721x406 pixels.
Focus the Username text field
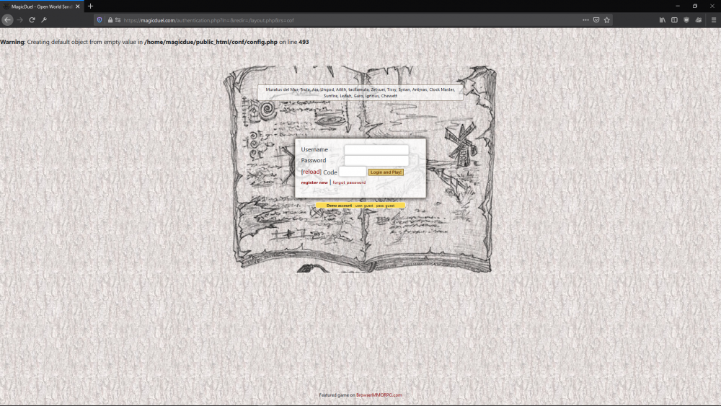point(376,150)
